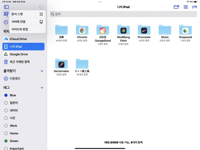Choose 사이드바 편집 menu entry
This screenshot has height=150, width=200.
tap(27, 29)
